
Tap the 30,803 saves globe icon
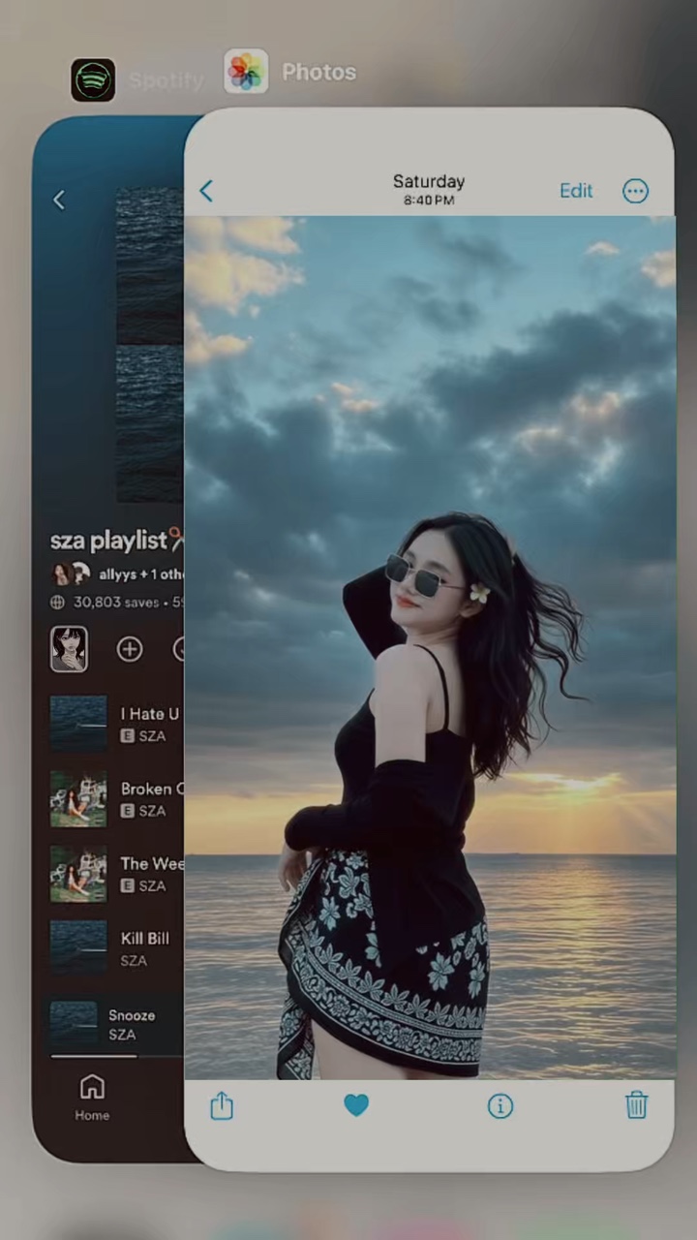point(58,602)
